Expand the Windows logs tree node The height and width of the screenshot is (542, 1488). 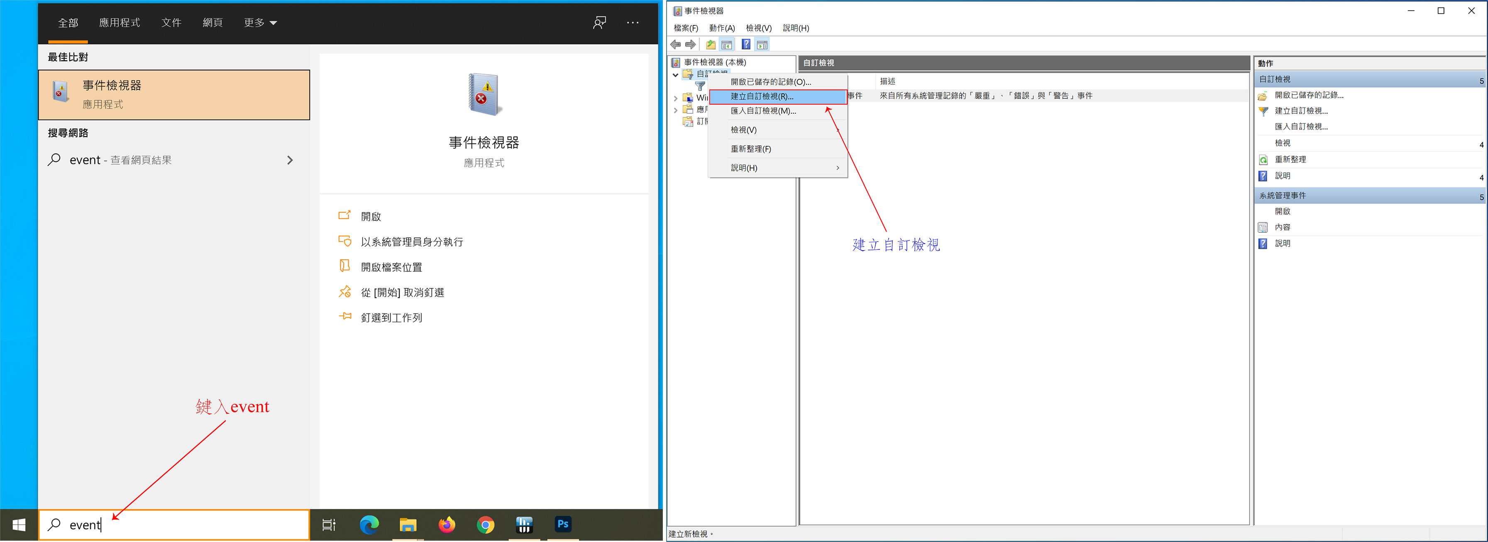675,98
